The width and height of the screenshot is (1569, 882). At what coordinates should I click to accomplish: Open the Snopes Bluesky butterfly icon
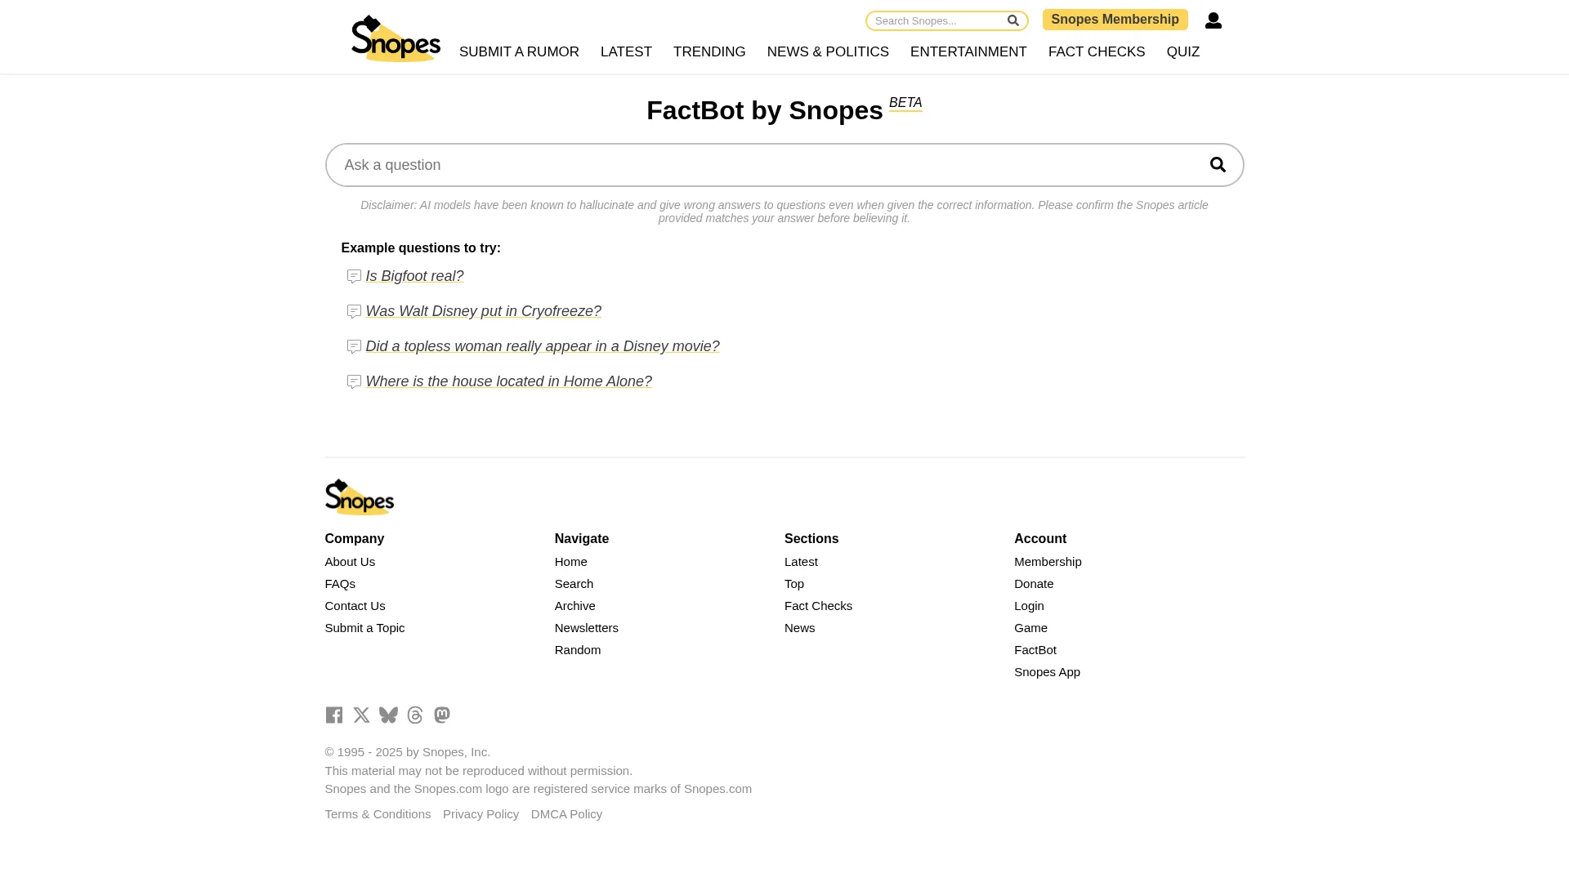tap(388, 715)
